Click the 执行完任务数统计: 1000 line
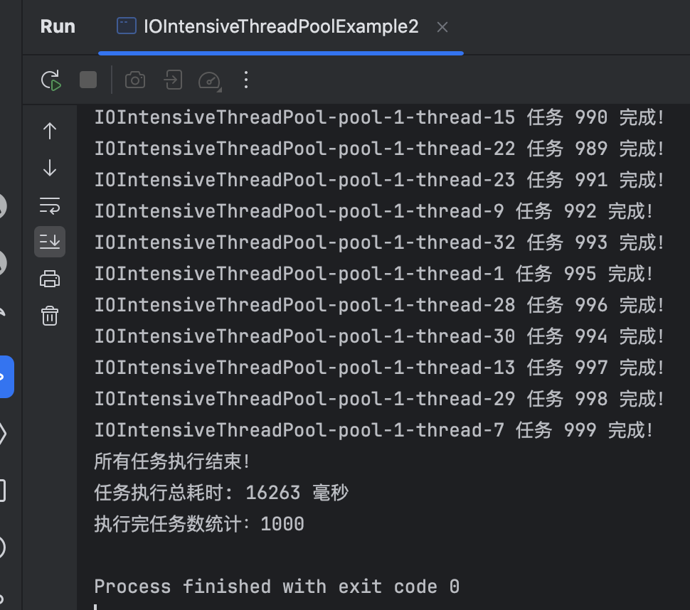Screen dimensions: 690x610 pyautogui.click(x=199, y=524)
